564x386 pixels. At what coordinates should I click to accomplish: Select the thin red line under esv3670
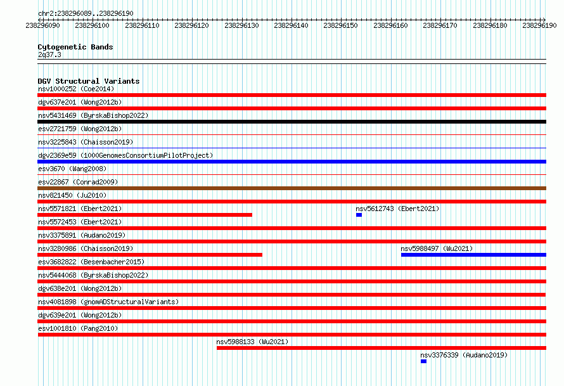point(292,175)
